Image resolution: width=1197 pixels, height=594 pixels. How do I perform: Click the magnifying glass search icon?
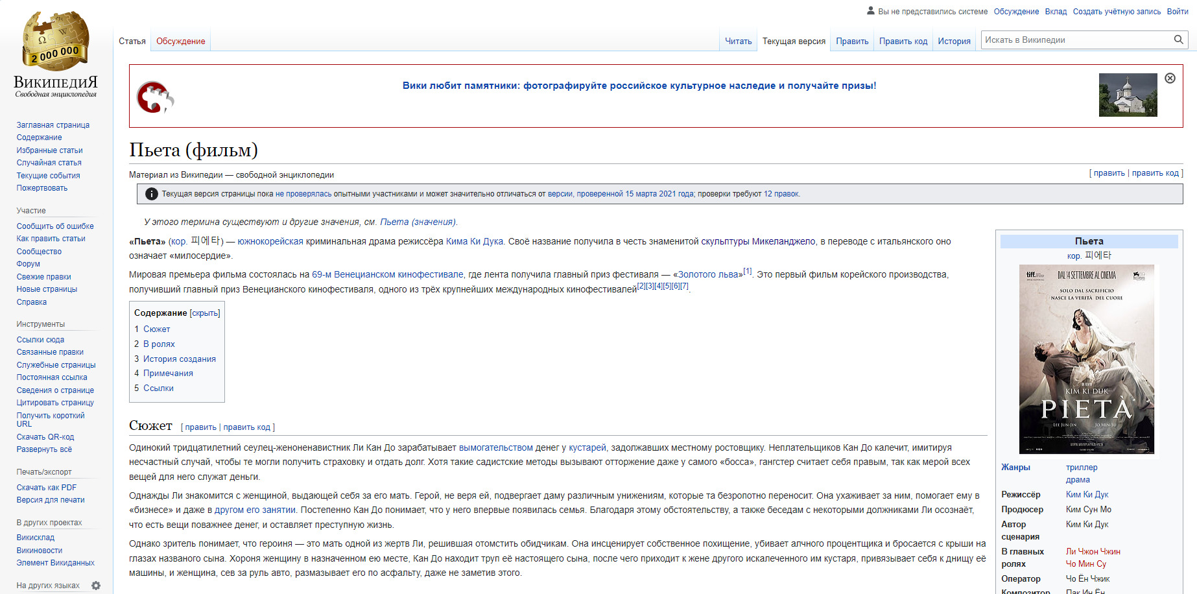pyautogui.click(x=1178, y=40)
